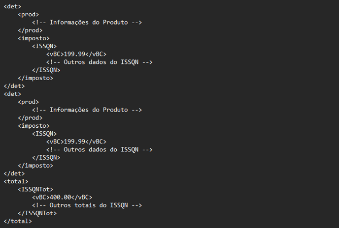This screenshot has width=339, height=228.
Task: Click the second Outros dados do ISSQN comment
Action: [x=99, y=150]
